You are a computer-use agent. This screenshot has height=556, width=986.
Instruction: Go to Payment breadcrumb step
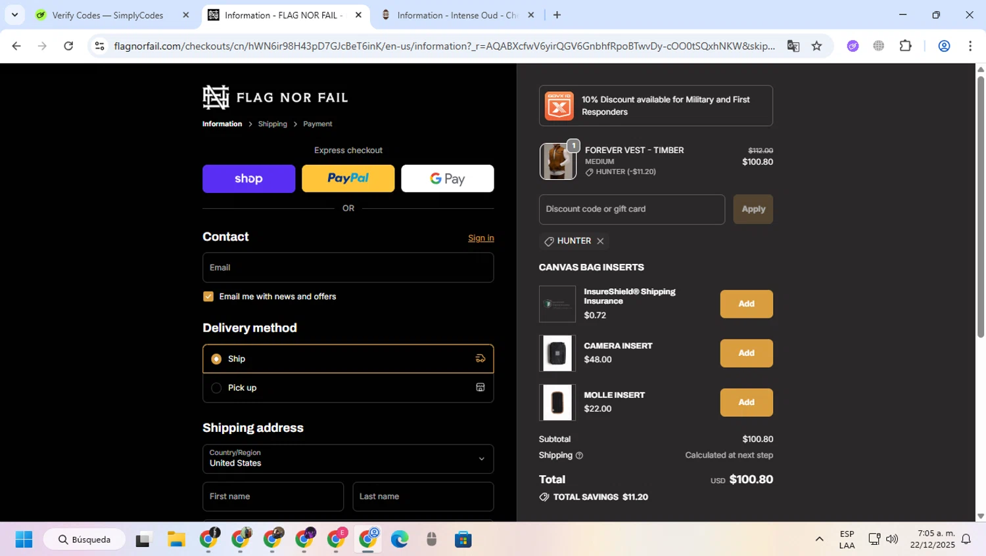[x=317, y=124]
